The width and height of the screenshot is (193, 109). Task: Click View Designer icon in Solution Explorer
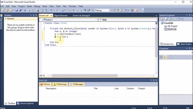point(179,19)
